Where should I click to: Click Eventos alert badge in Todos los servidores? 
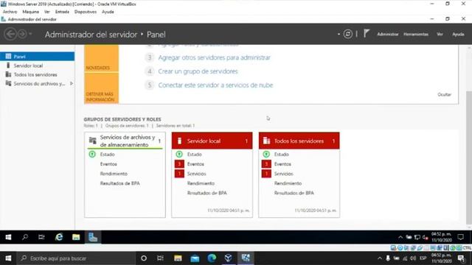click(x=266, y=163)
